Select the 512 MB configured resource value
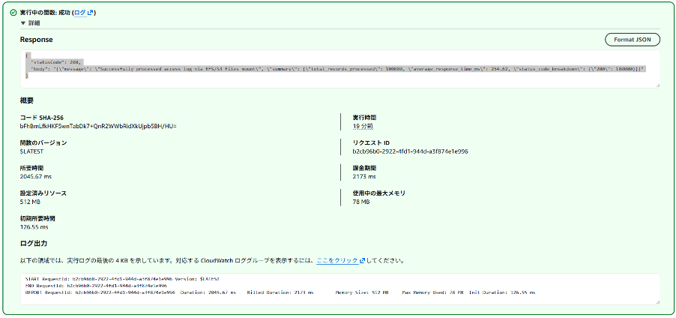 [30, 202]
